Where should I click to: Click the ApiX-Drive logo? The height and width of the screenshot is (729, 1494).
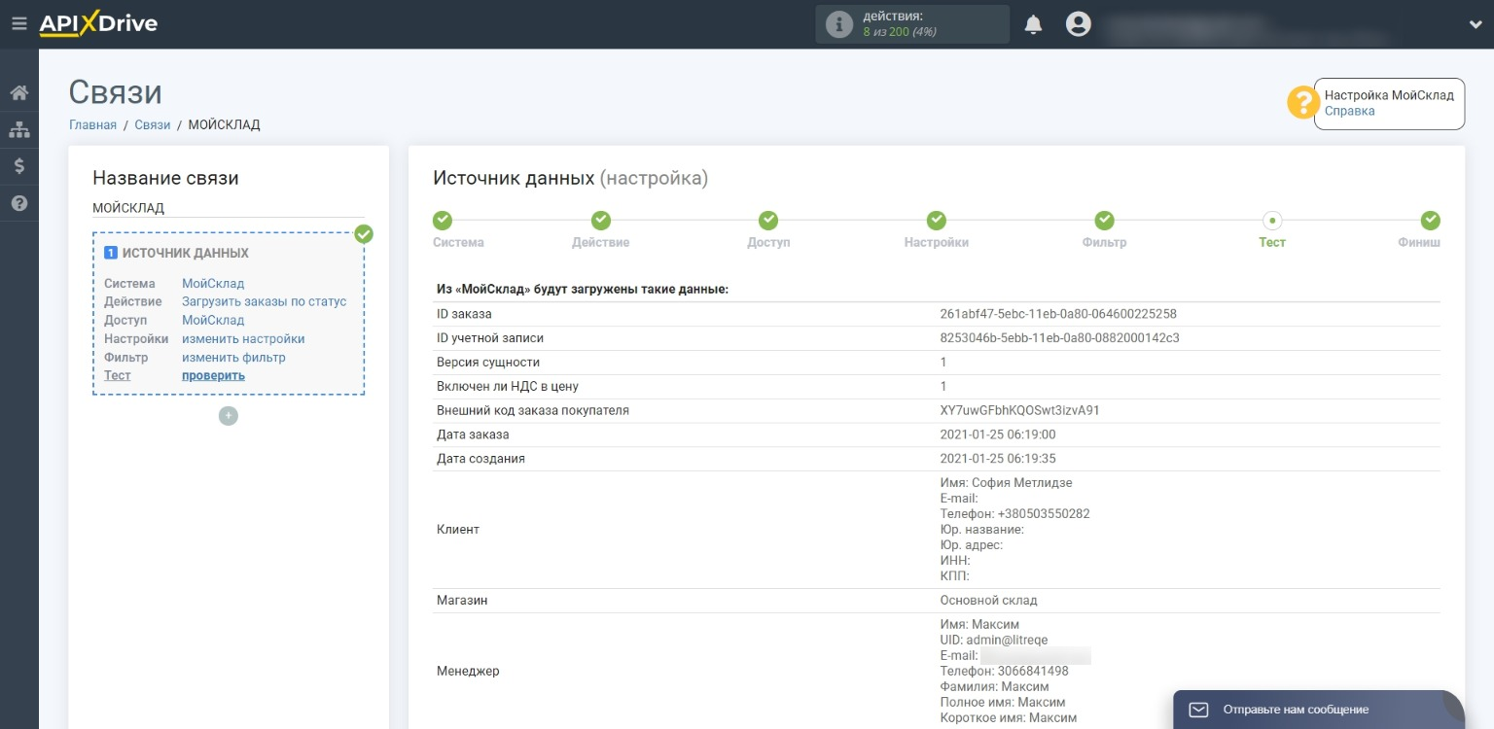98,24
